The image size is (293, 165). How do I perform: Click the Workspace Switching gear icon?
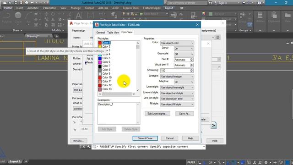tap(266, 162)
